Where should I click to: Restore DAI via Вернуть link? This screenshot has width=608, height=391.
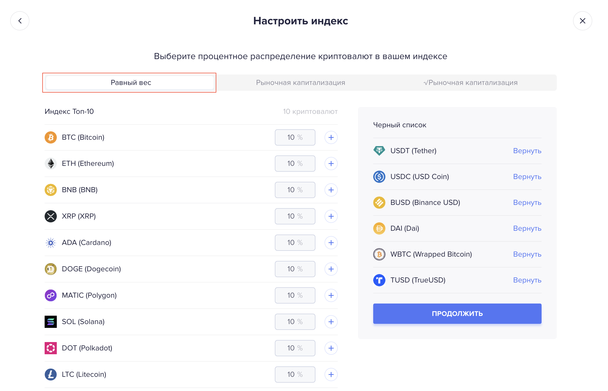click(x=527, y=228)
